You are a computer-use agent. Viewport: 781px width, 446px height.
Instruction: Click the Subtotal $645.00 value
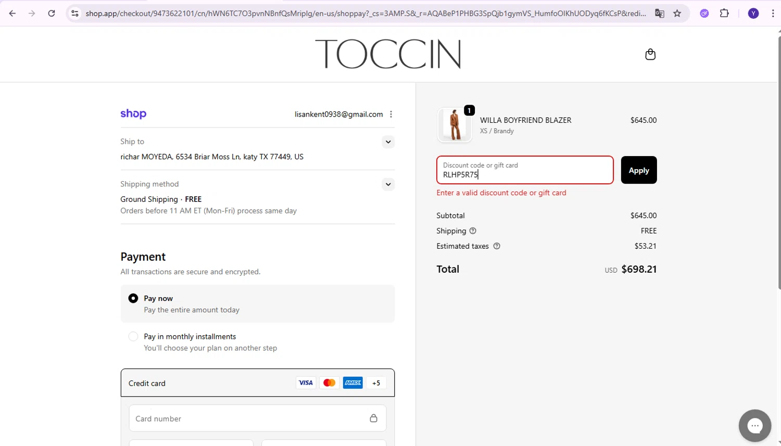644,215
